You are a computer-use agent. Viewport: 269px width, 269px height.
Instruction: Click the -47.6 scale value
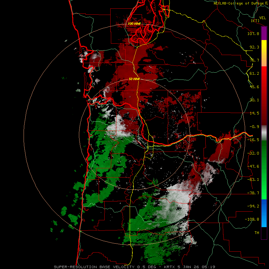point(253,166)
